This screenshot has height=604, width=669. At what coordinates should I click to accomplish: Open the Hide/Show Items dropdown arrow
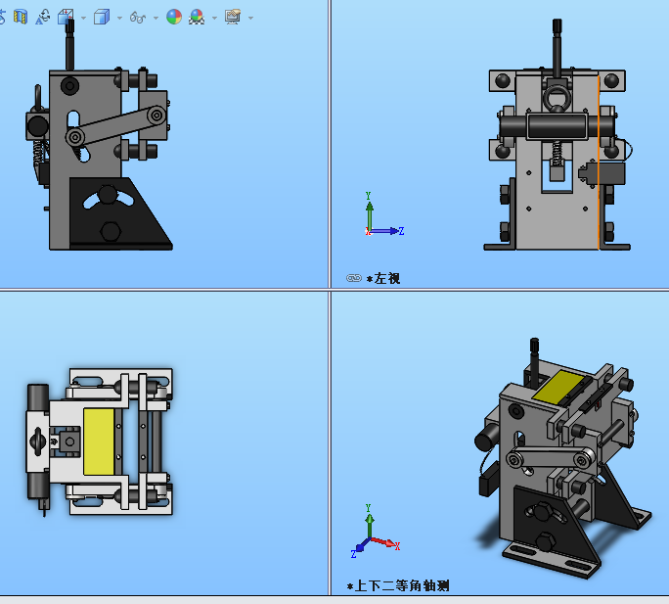tap(156, 18)
